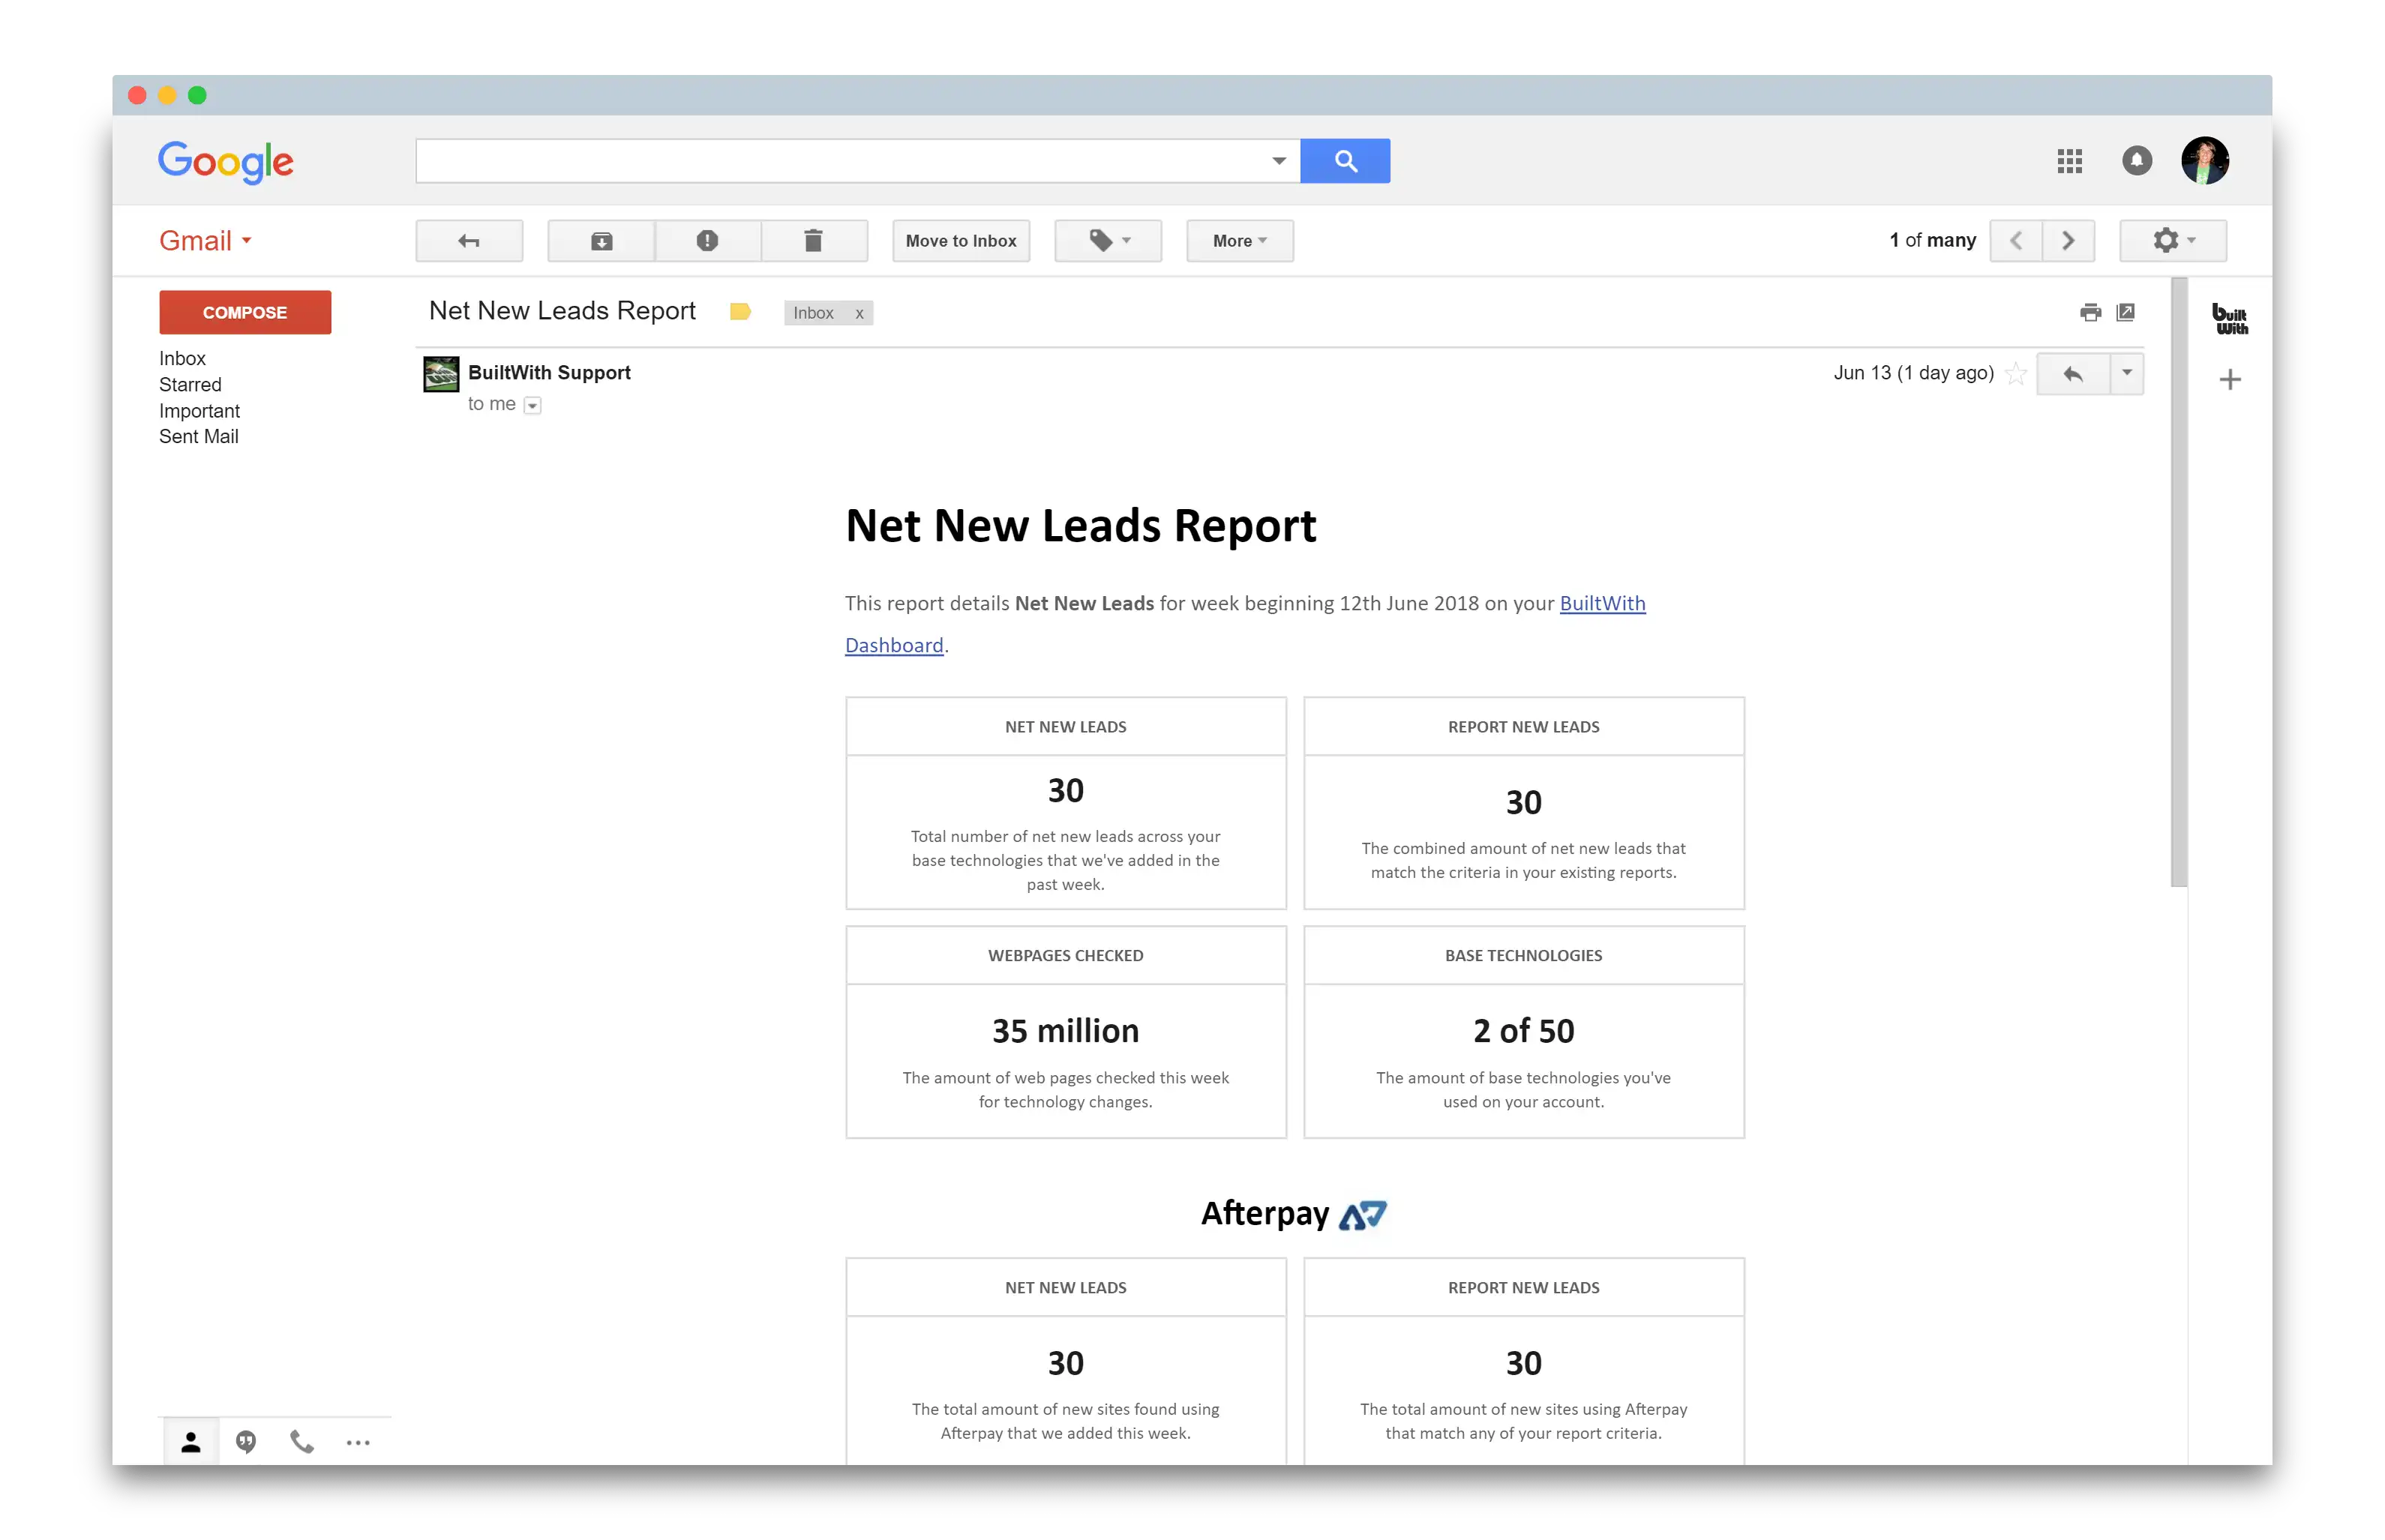This screenshot has height=1540, width=2385.
Task: Star this BuiltWith Support message
Action: pos(2015,374)
